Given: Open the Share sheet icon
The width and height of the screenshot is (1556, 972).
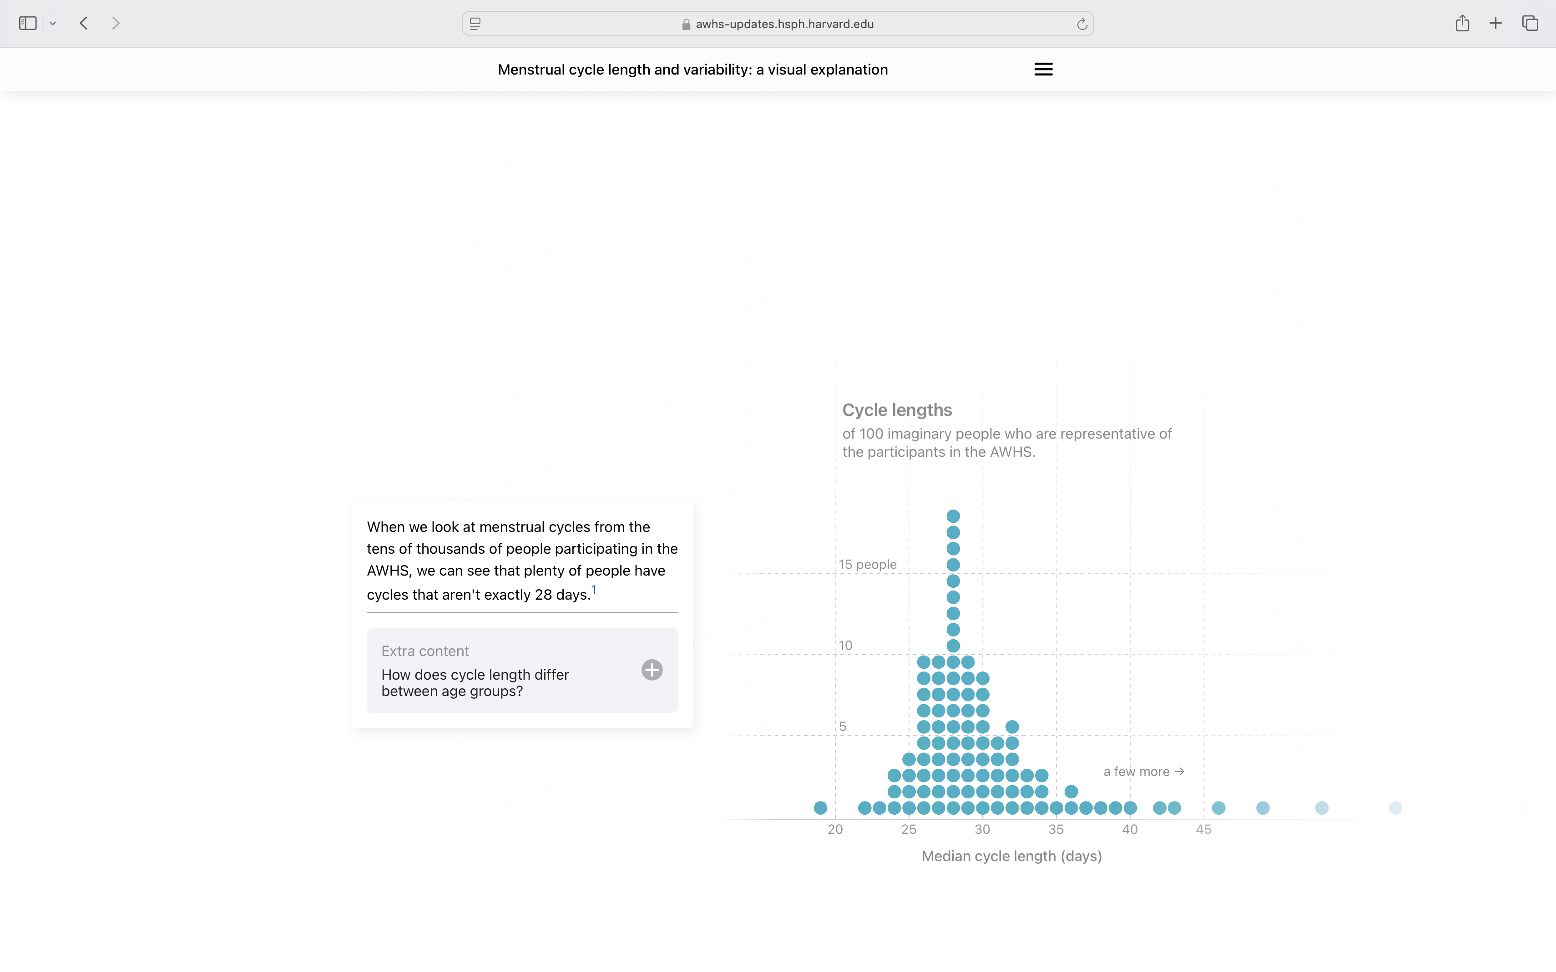Looking at the screenshot, I should tap(1462, 23).
